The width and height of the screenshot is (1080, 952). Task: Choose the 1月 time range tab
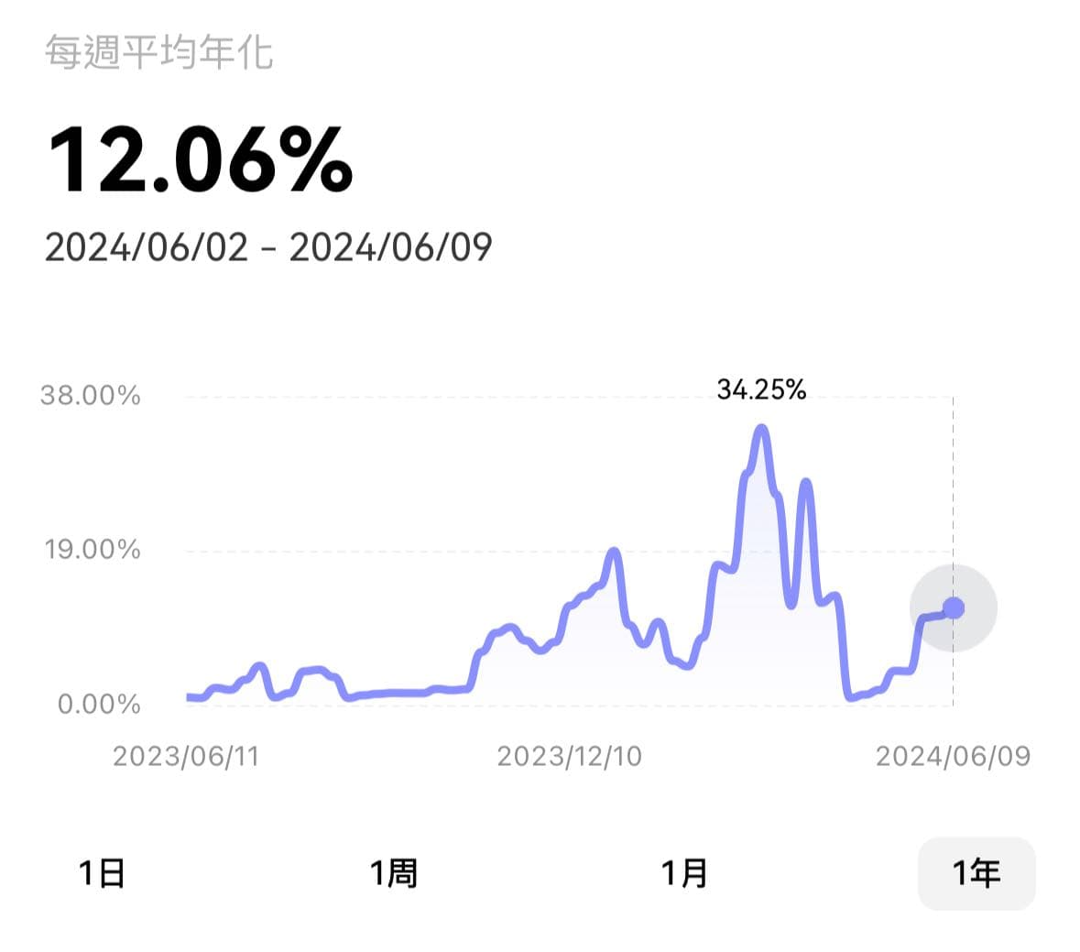pyautogui.click(x=685, y=873)
